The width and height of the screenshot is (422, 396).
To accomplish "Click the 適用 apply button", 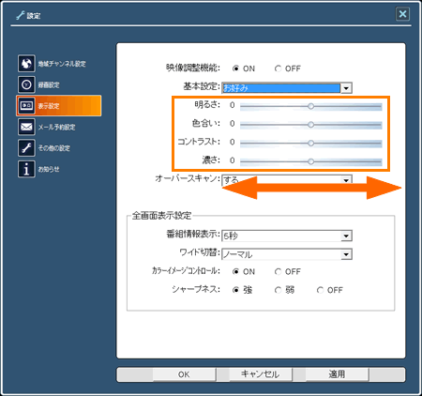I will tap(337, 374).
